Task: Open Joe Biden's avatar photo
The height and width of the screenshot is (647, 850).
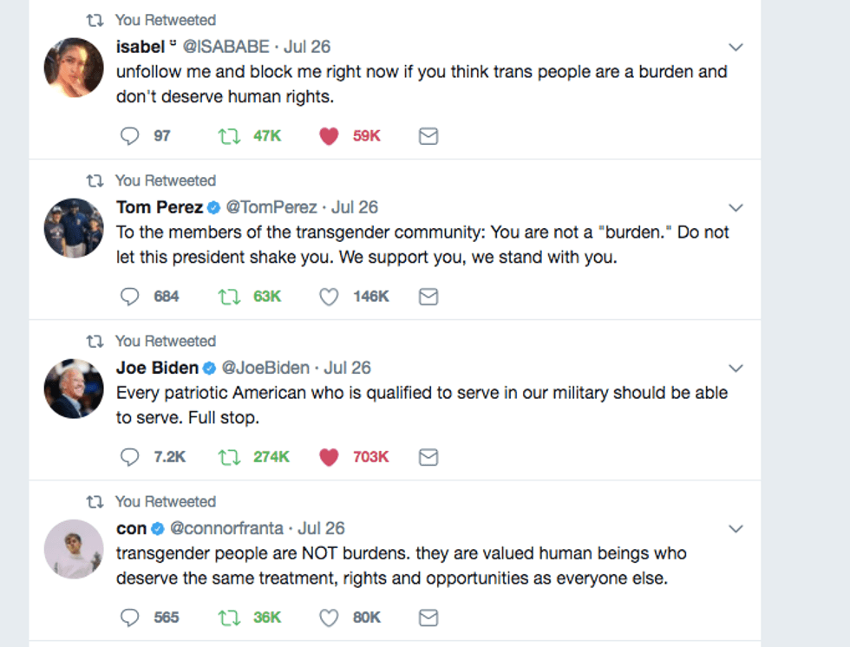Action: 74,389
